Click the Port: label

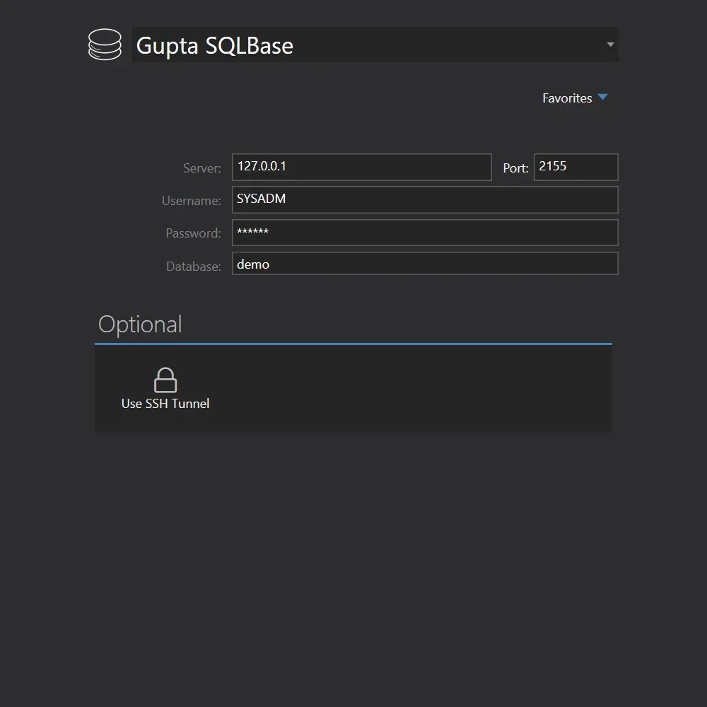(x=515, y=168)
